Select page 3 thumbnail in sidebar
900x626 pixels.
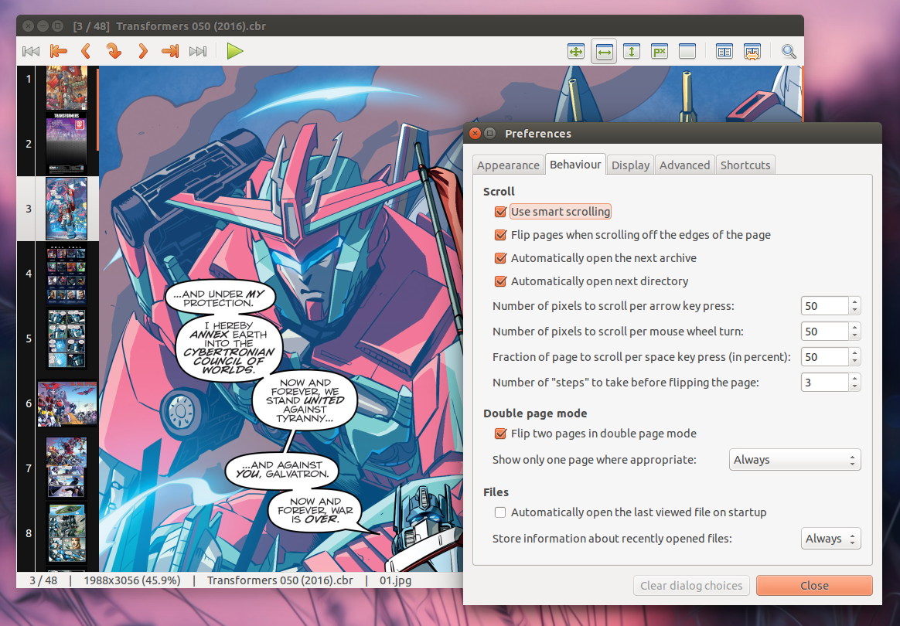(x=66, y=209)
